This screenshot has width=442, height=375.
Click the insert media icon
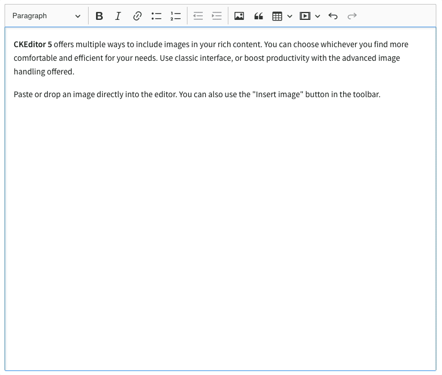click(x=305, y=16)
